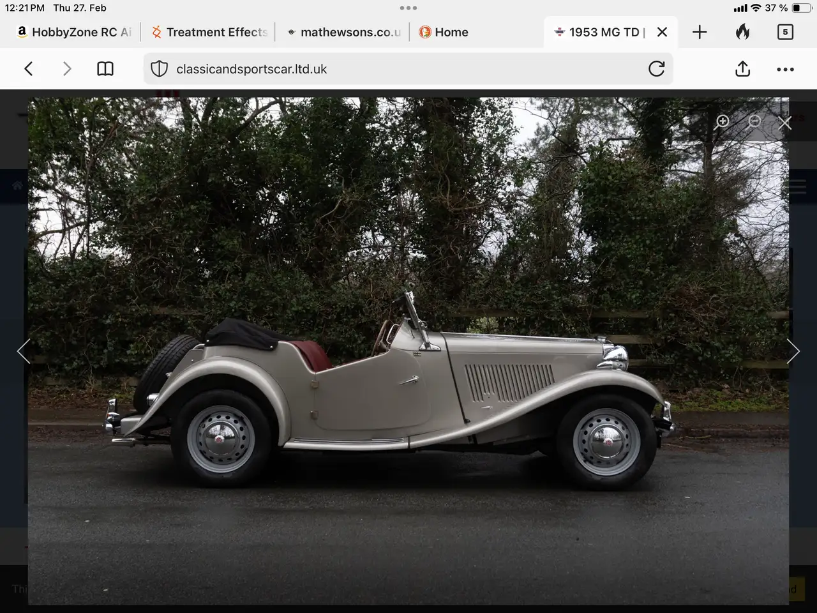Tap the 12:21 PM clock
Image resolution: width=817 pixels, height=613 pixels.
24,8
